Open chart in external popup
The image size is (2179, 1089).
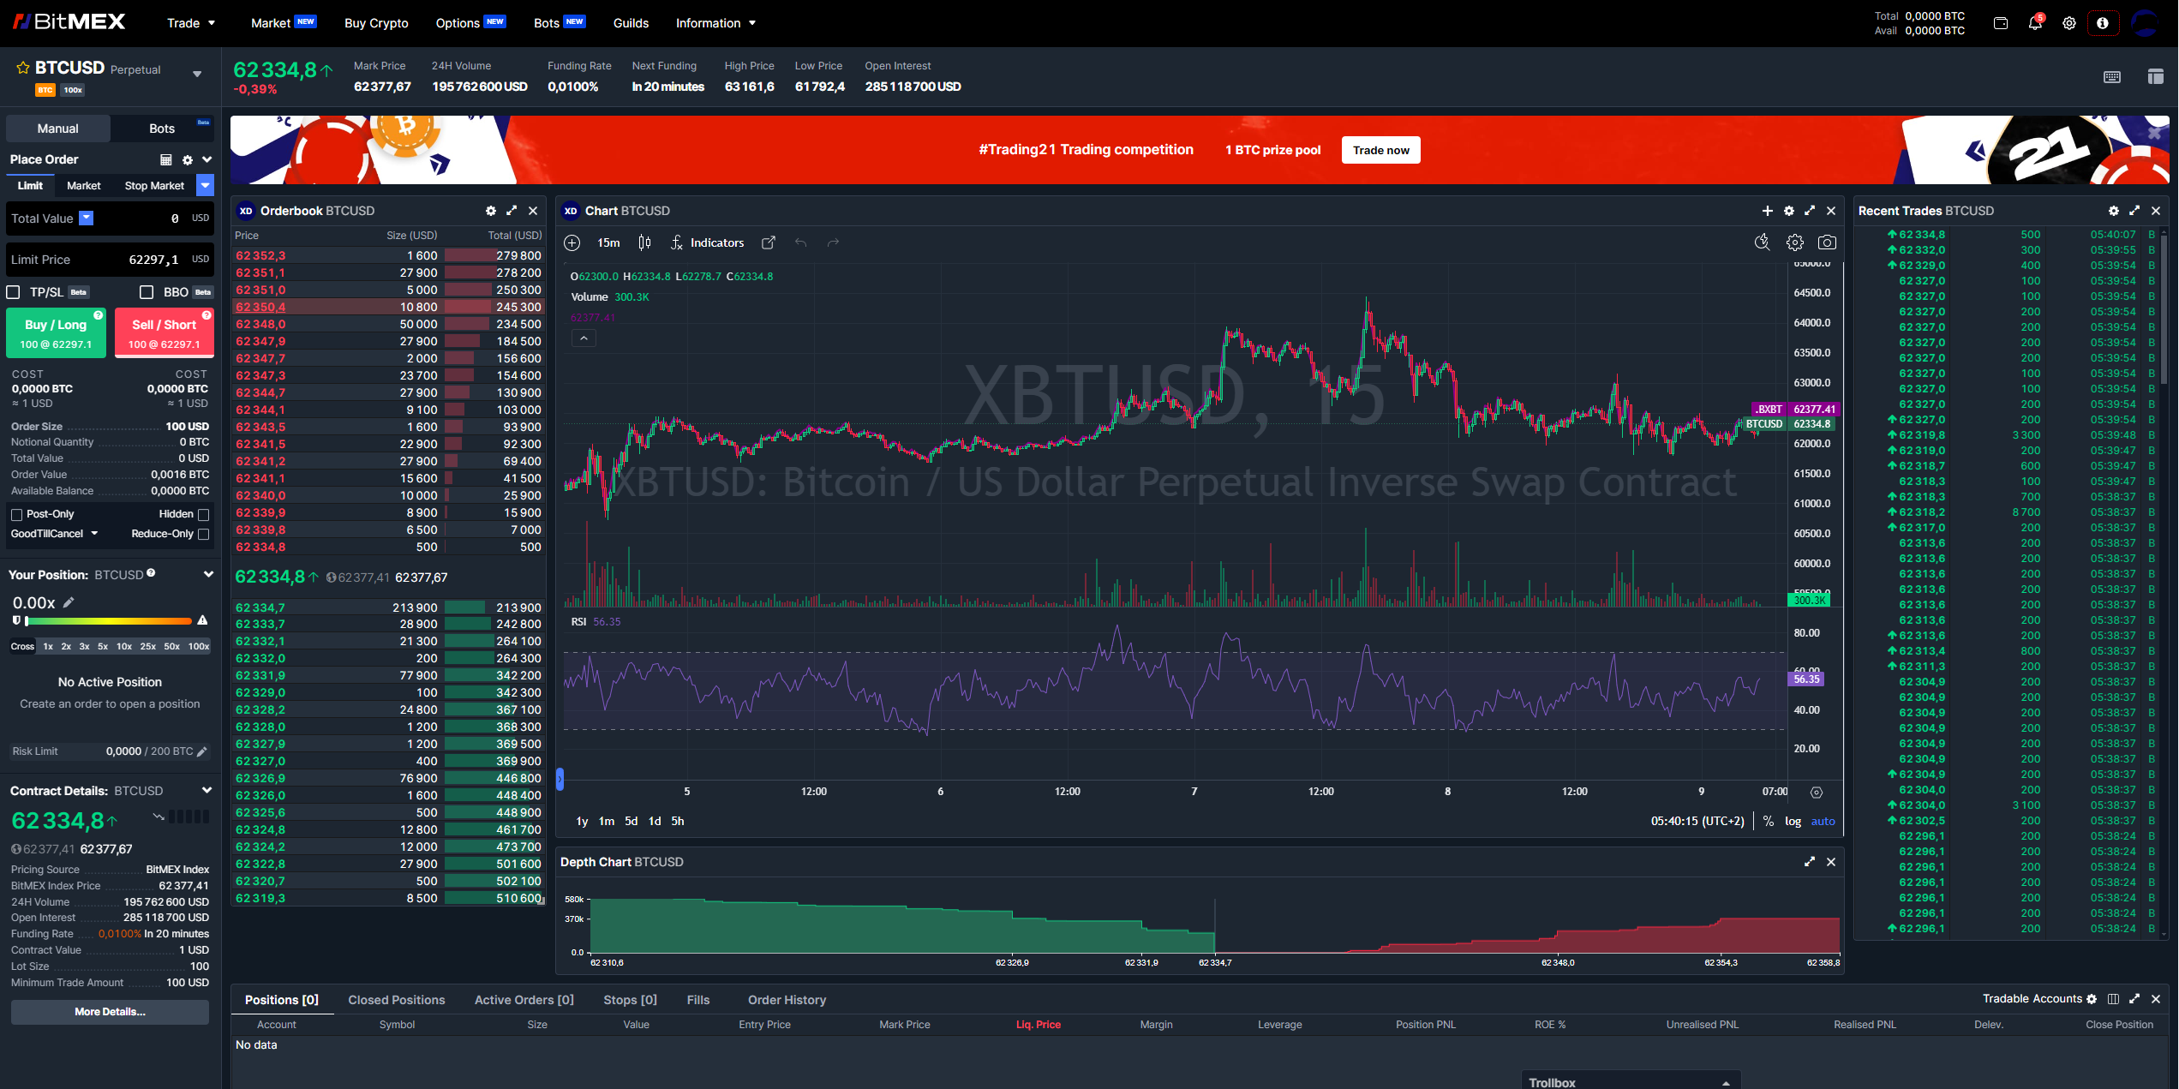point(769,242)
